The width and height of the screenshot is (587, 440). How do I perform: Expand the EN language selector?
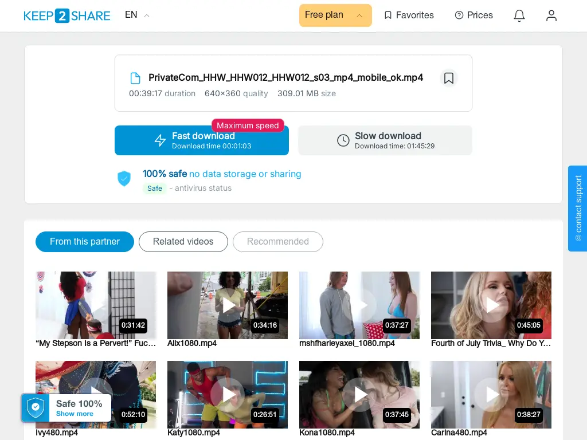click(x=137, y=15)
